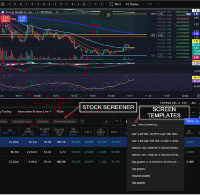The width and height of the screenshot is (200, 195).
Task: Click the redo arrow icon
Action: coord(158,4)
